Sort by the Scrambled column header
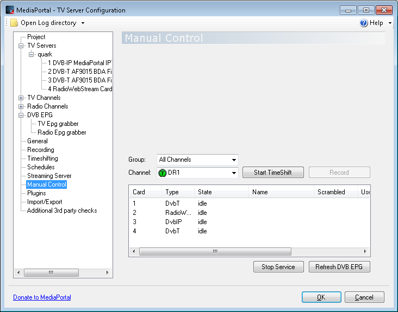This screenshot has width=398, height=312. tap(335, 192)
